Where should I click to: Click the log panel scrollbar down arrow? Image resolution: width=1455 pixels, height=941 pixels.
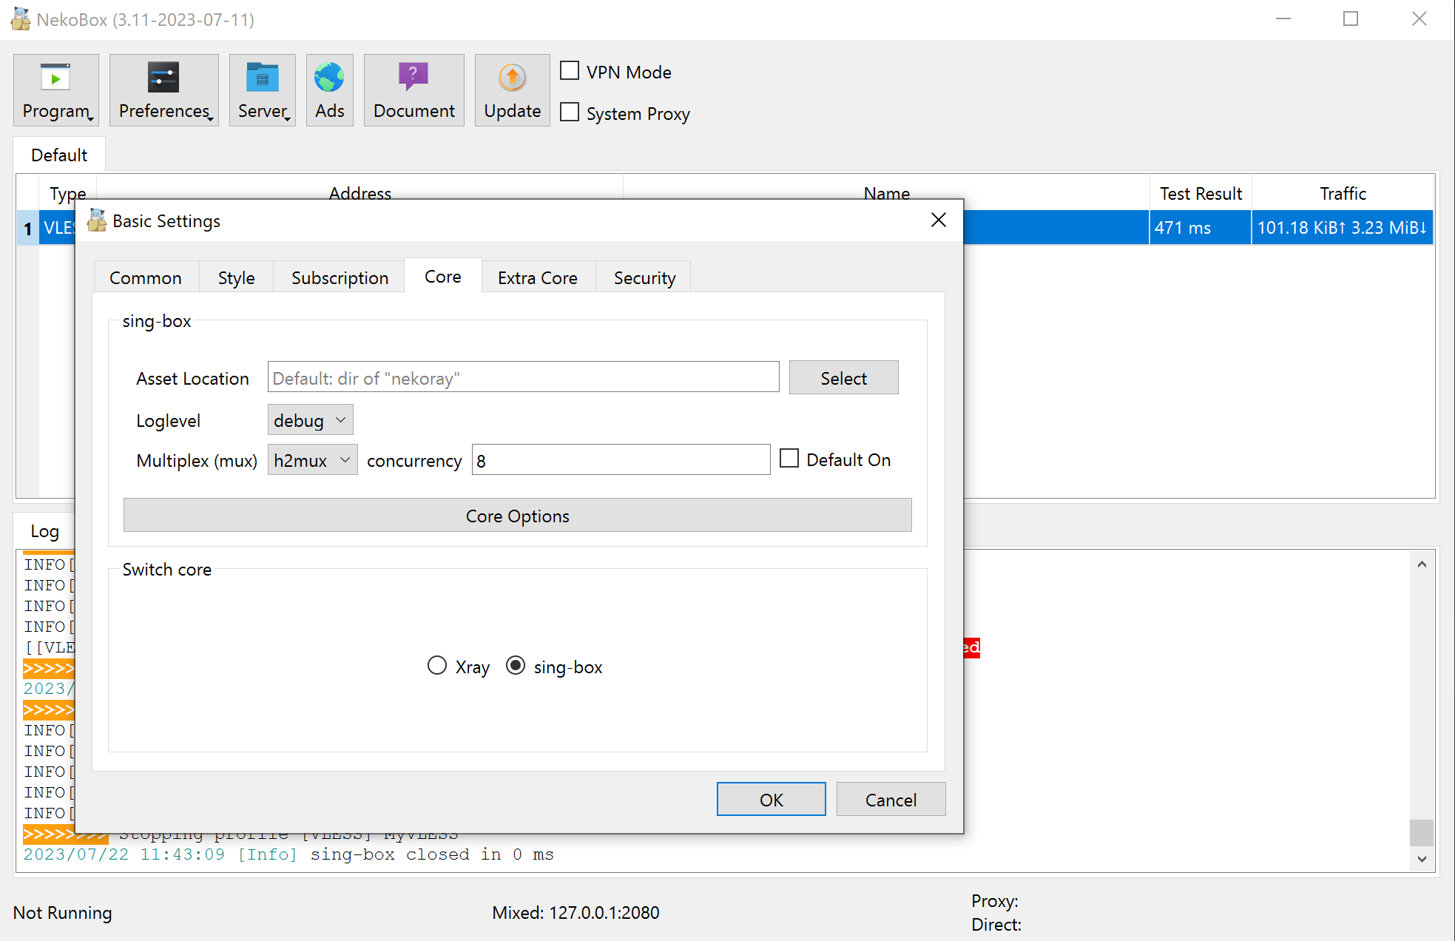pos(1421,859)
